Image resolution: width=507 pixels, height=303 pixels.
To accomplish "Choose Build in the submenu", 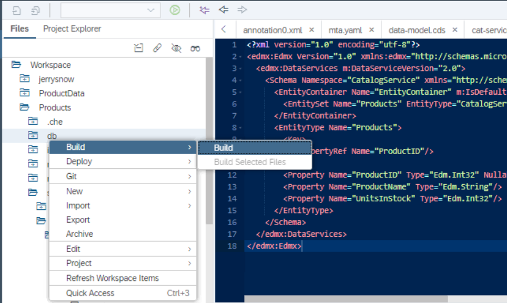I will [x=224, y=148].
